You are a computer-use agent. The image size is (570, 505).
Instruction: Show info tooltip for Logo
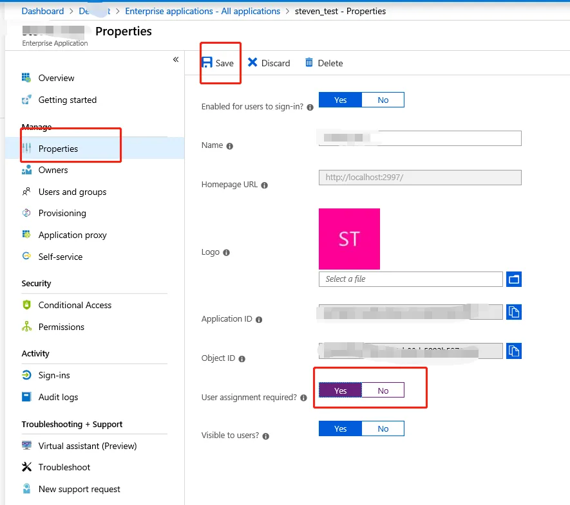[227, 253]
